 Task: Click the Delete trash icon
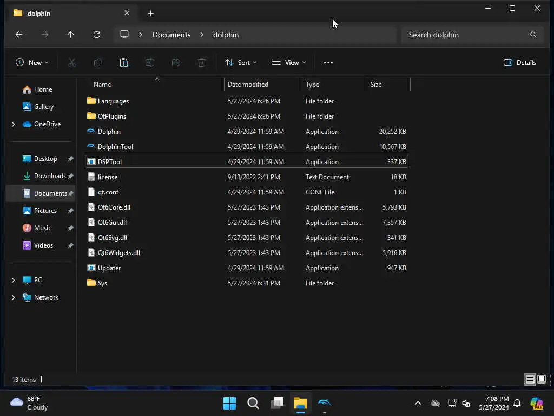click(x=202, y=63)
